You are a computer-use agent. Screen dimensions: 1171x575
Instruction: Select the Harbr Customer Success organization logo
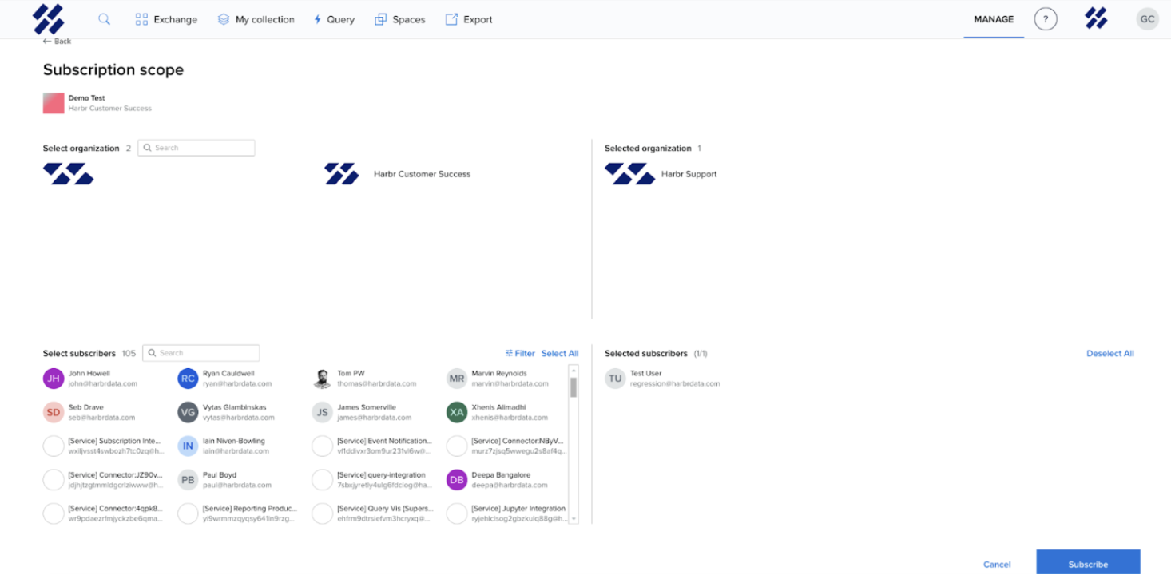pyautogui.click(x=342, y=174)
